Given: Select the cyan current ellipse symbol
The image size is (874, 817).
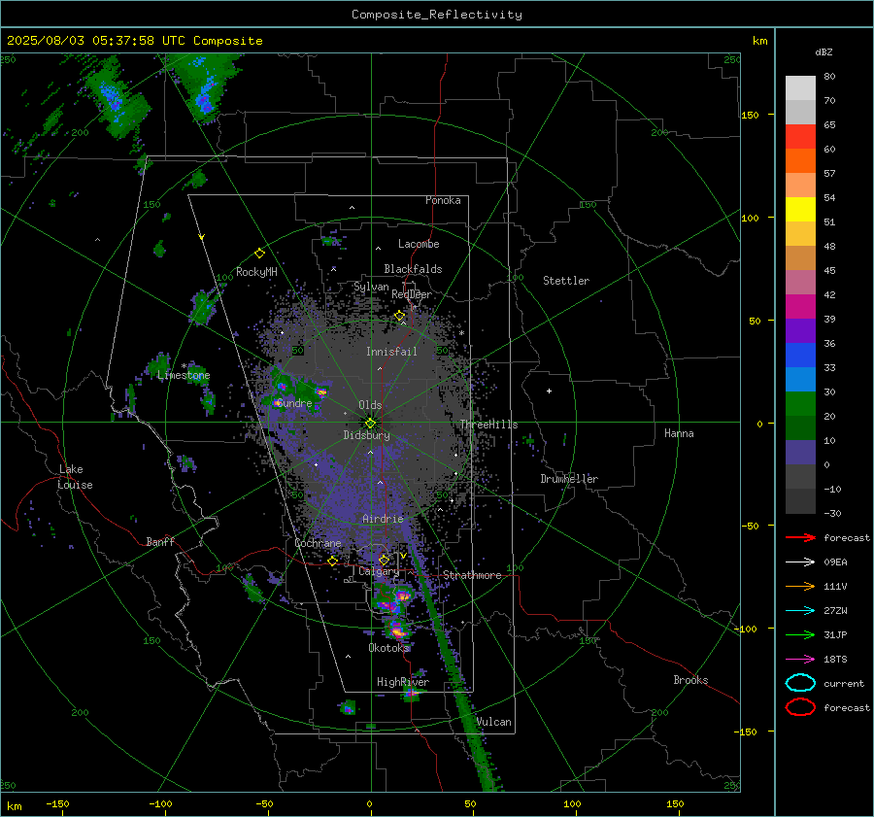Looking at the screenshot, I should pyautogui.click(x=800, y=683).
